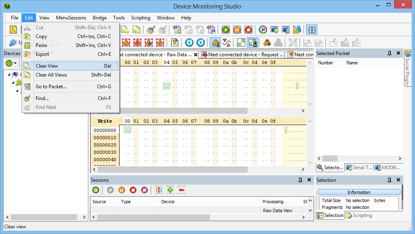Open Devices panel green pulse dropdown arrow

(15, 63)
